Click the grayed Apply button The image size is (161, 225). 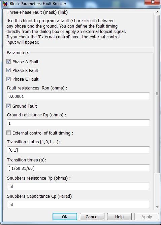(x=147, y=217)
